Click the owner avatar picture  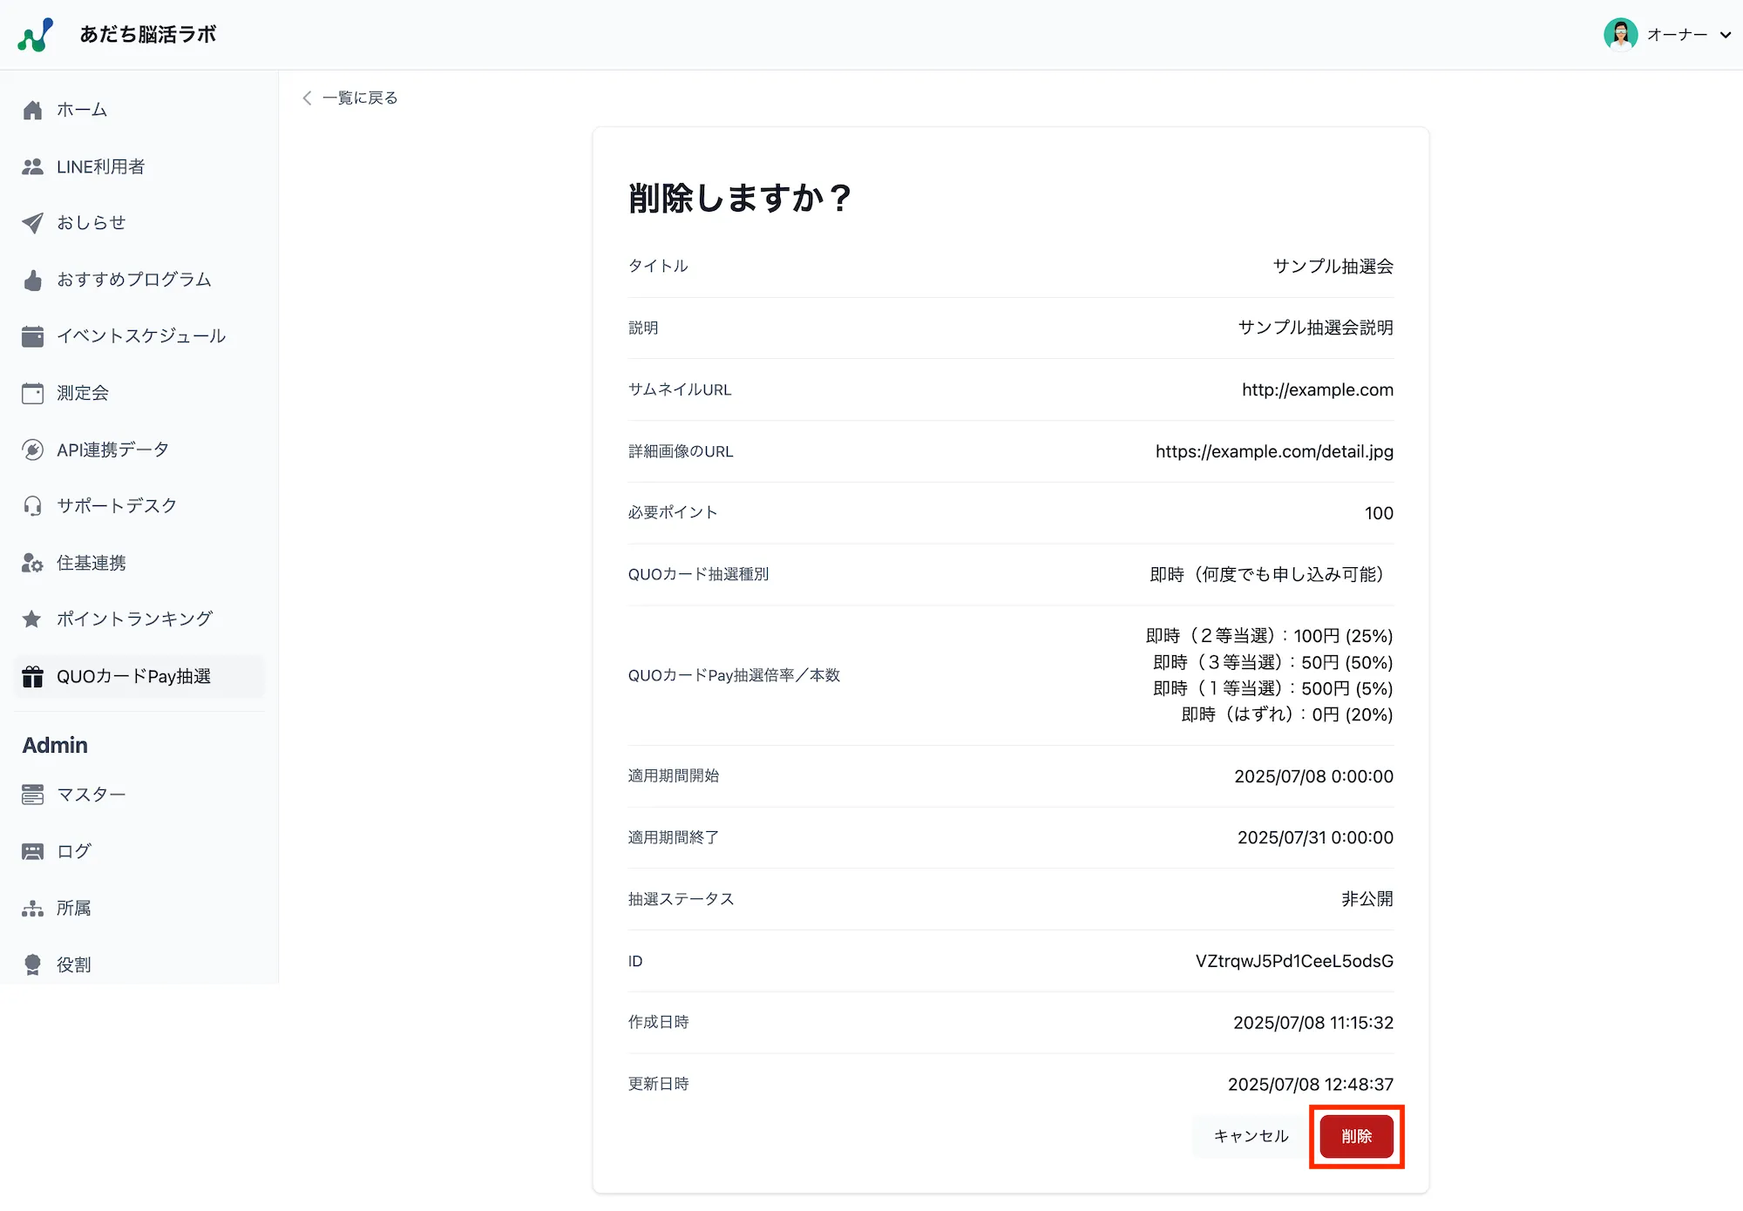[1620, 35]
